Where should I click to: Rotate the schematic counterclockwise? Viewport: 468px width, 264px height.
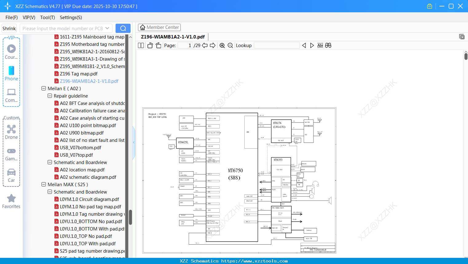click(x=150, y=45)
